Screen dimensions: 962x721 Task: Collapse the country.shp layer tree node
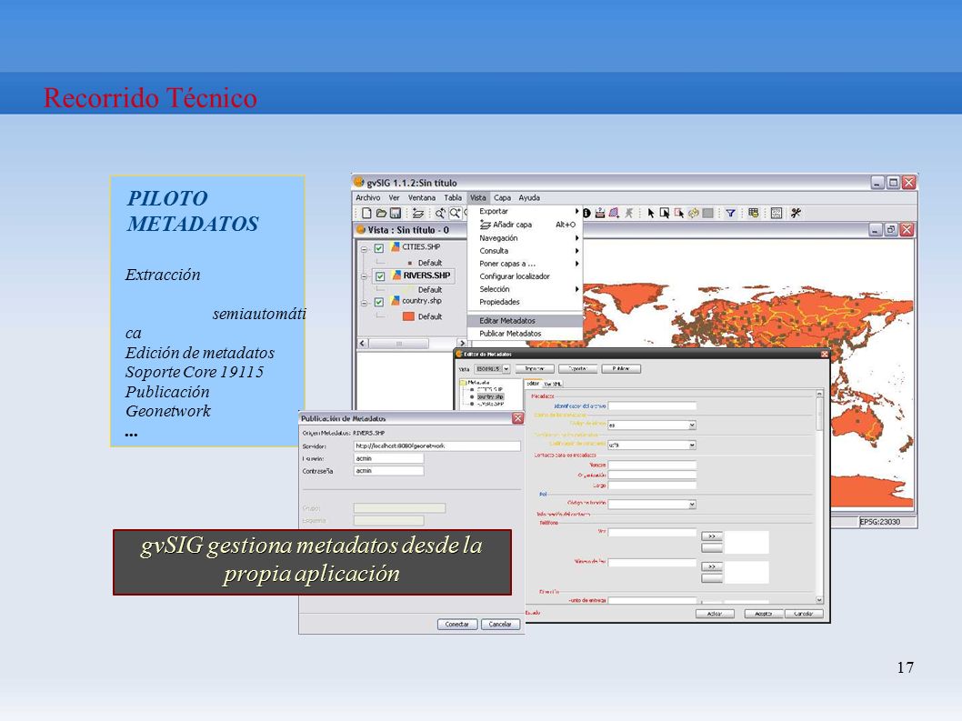point(364,303)
